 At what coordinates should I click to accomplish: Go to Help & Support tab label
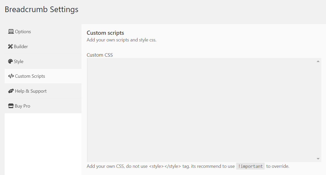point(31,91)
